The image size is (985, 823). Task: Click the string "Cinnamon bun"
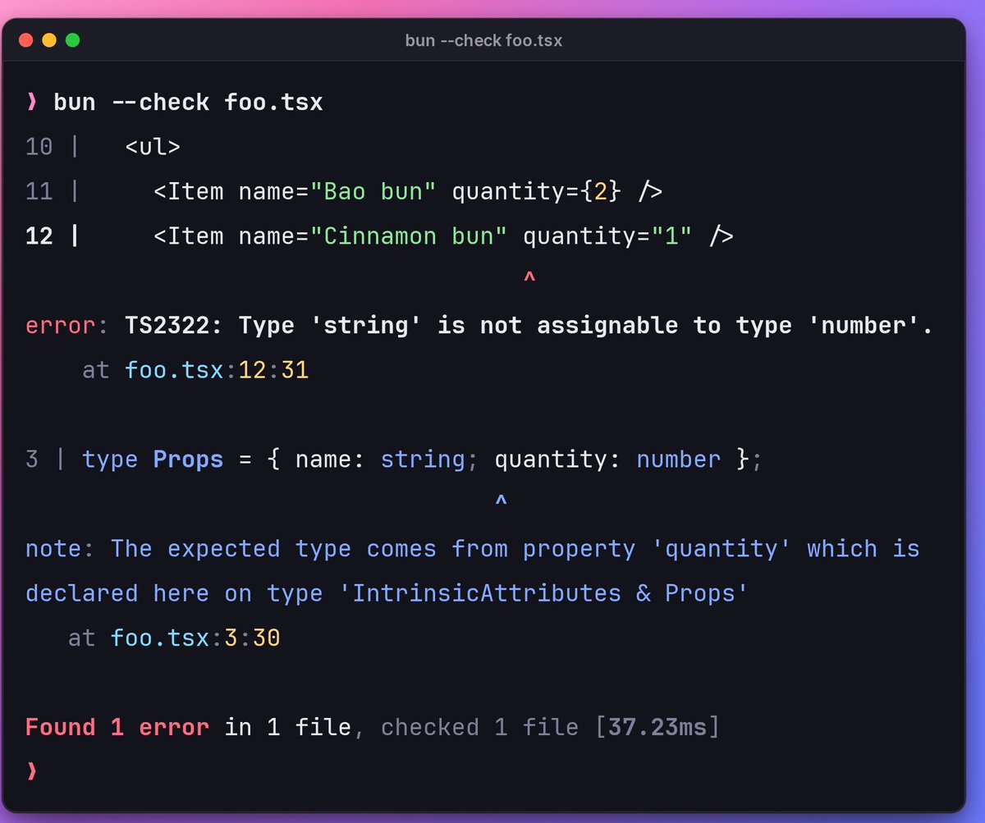coord(408,236)
